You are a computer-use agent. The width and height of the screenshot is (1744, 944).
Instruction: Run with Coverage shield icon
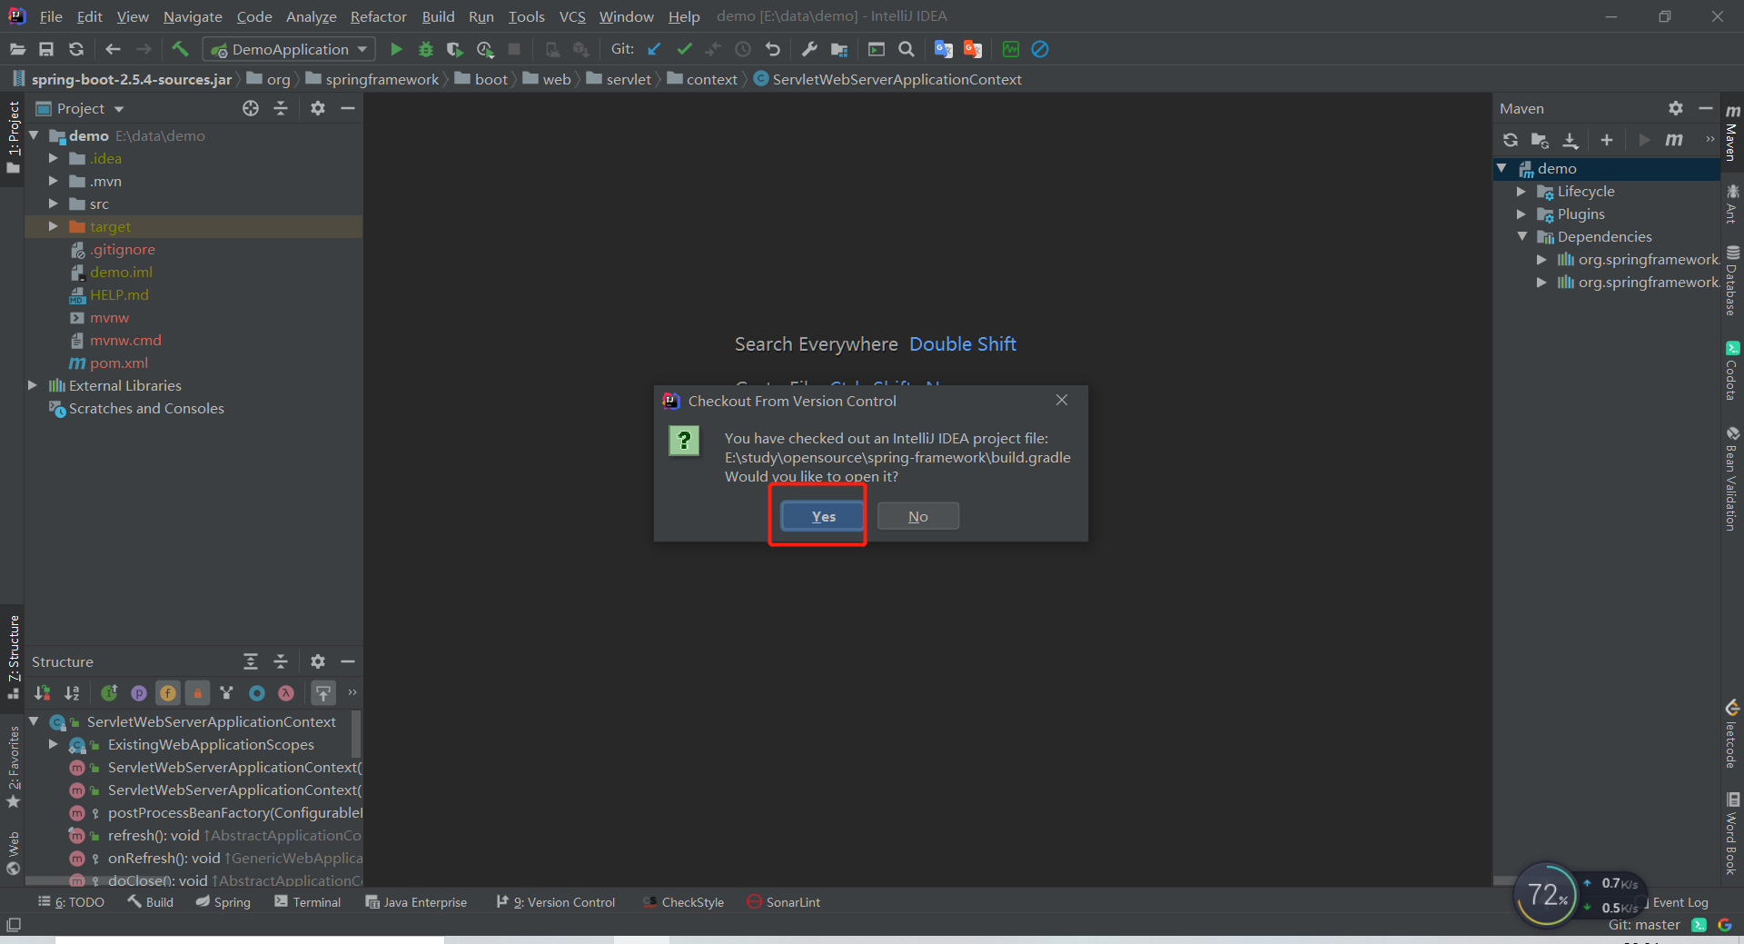(454, 49)
